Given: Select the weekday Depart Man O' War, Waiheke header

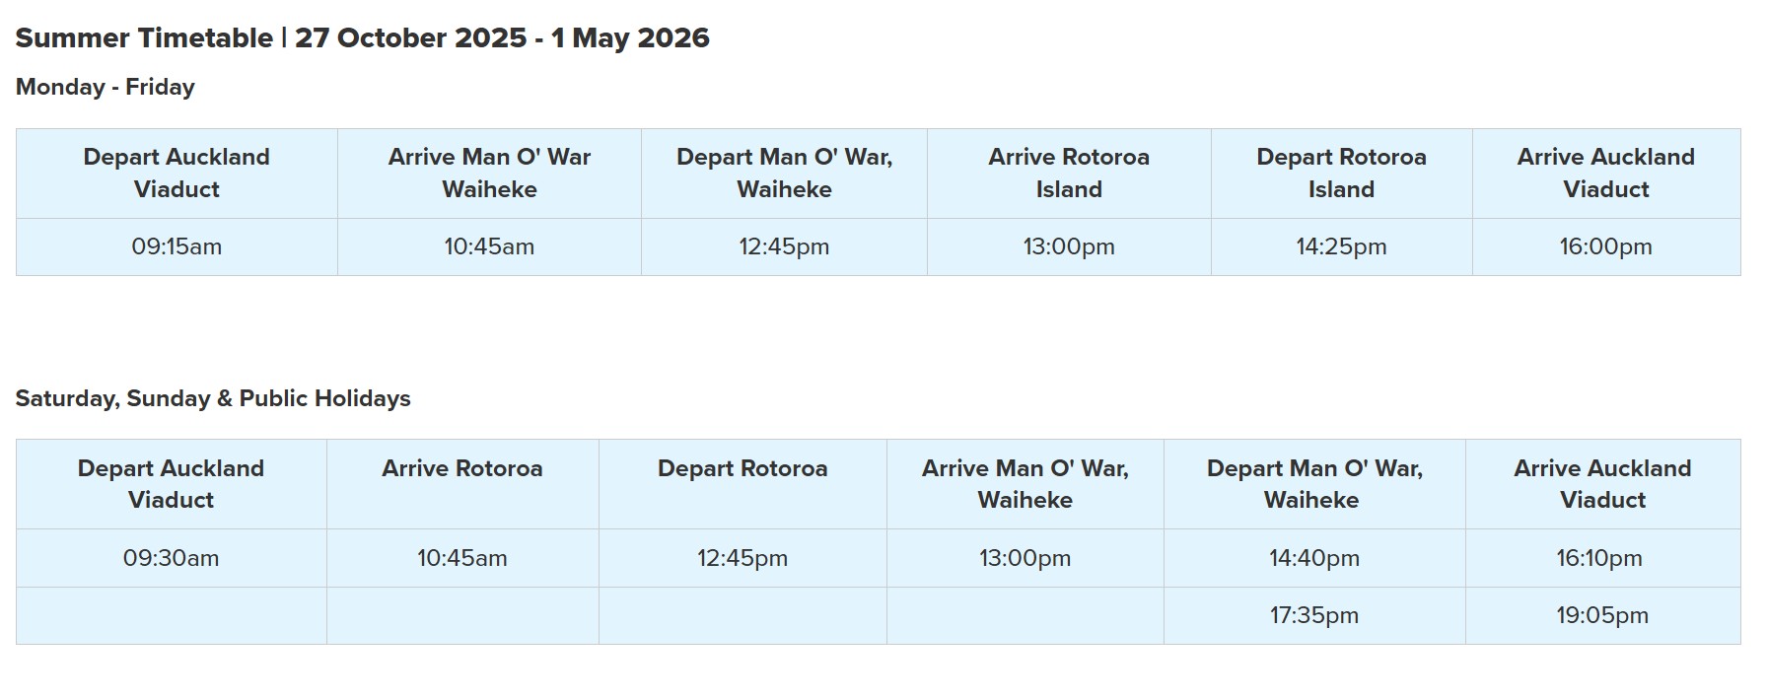Looking at the screenshot, I should (784, 173).
